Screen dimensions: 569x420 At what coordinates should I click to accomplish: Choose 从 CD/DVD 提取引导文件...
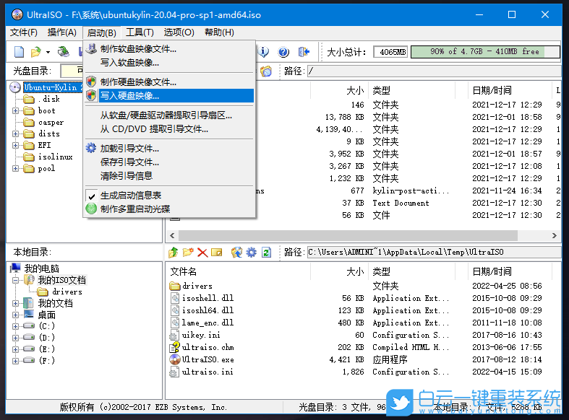pyautogui.click(x=169, y=129)
